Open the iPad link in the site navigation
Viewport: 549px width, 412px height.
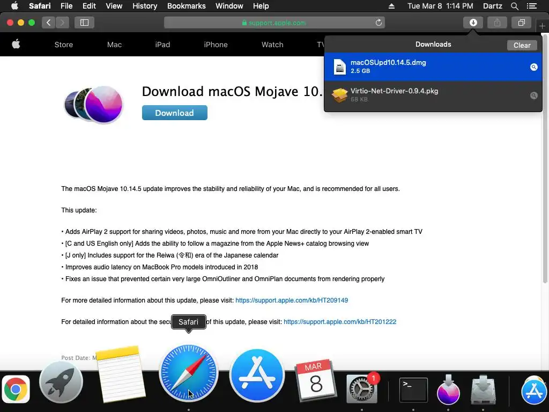tap(162, 45)
